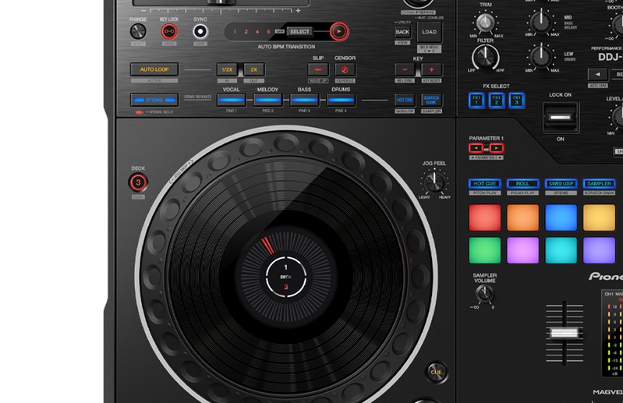The width and height of the screenshot is (623, 403).
Task: Toggle the Auto Loop button
Action: click(154, 69)
